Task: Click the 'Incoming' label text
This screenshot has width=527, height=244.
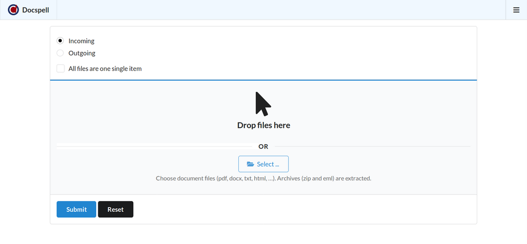Action: click(81, 41)
